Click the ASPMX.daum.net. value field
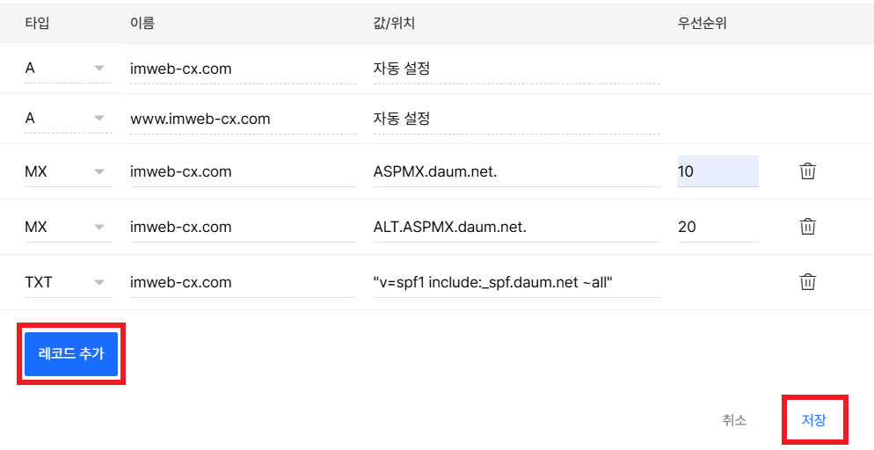 pos(515,171)
